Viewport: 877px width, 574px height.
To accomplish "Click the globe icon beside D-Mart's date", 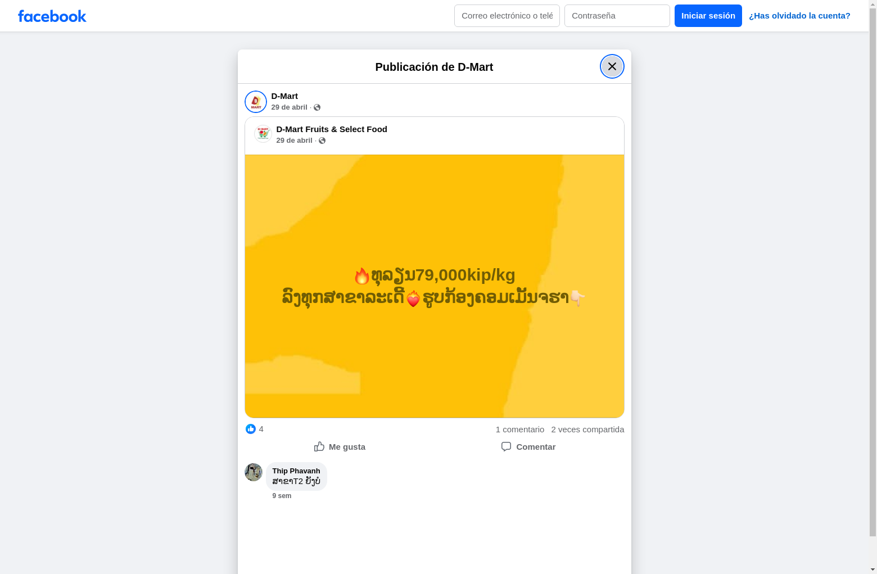I will 317,107.
